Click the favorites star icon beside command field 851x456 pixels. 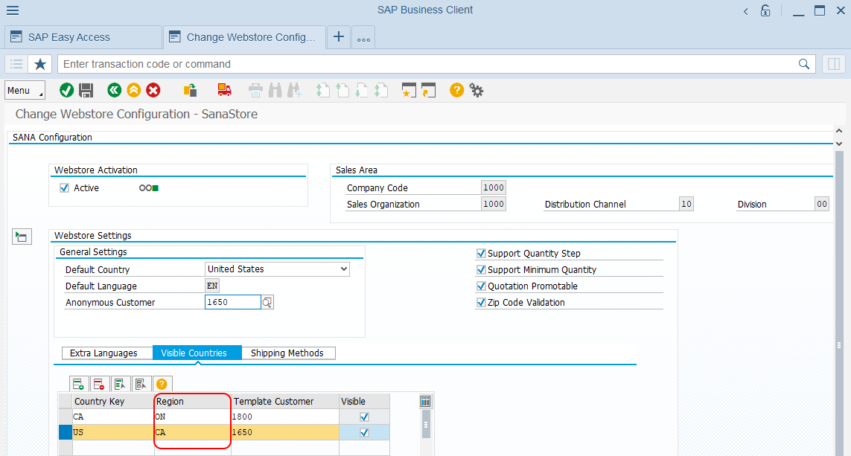[40, 64]
